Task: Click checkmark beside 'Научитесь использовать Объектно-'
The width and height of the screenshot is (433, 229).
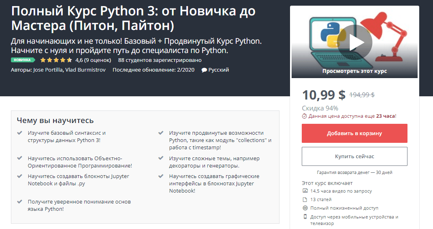Action: [x=19, y=158]
